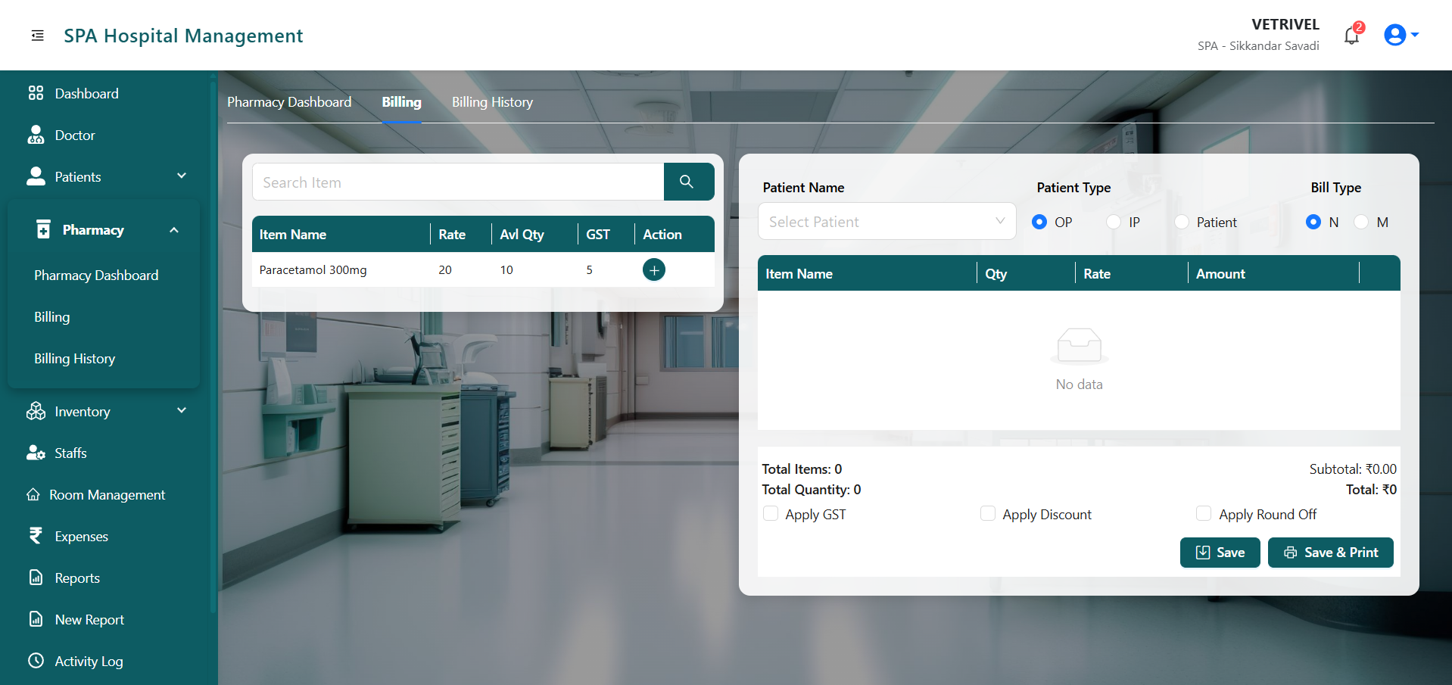1452x685 pixels.
Task: Add Paracetamol 300mg with plus icon
Action: pyautogui.click(x=653, y=269)
